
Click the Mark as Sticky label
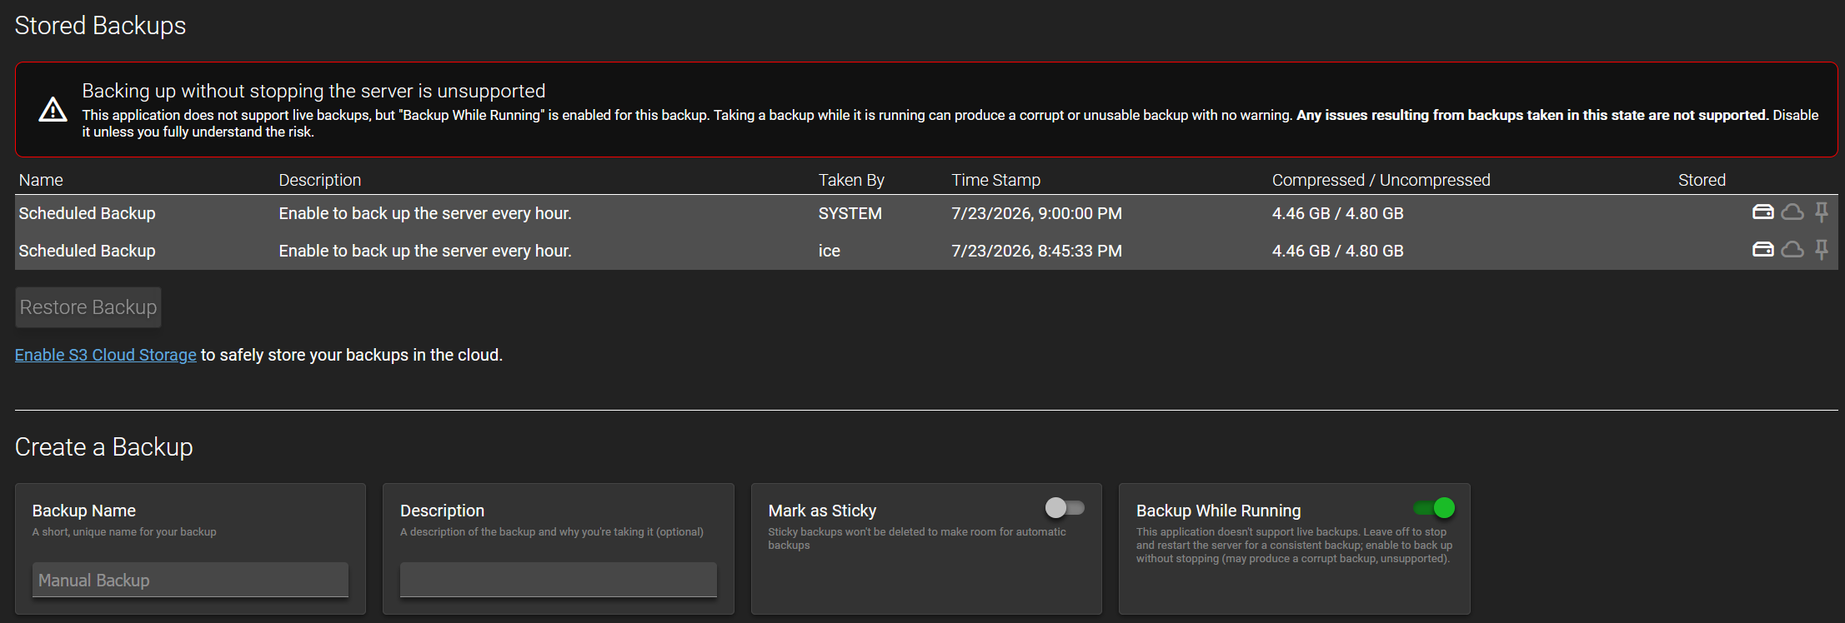pos(822,511)
